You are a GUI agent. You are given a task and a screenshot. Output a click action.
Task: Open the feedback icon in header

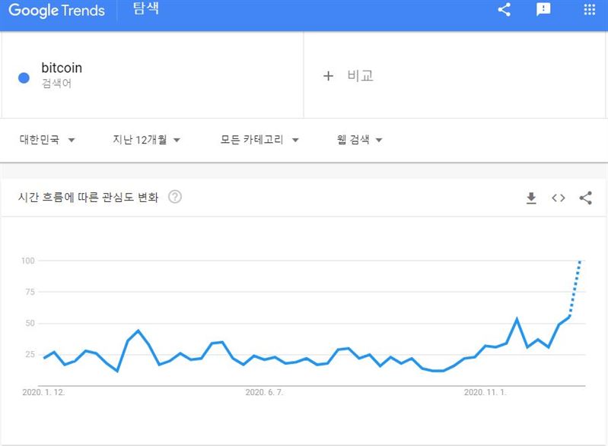coord(543,9)
